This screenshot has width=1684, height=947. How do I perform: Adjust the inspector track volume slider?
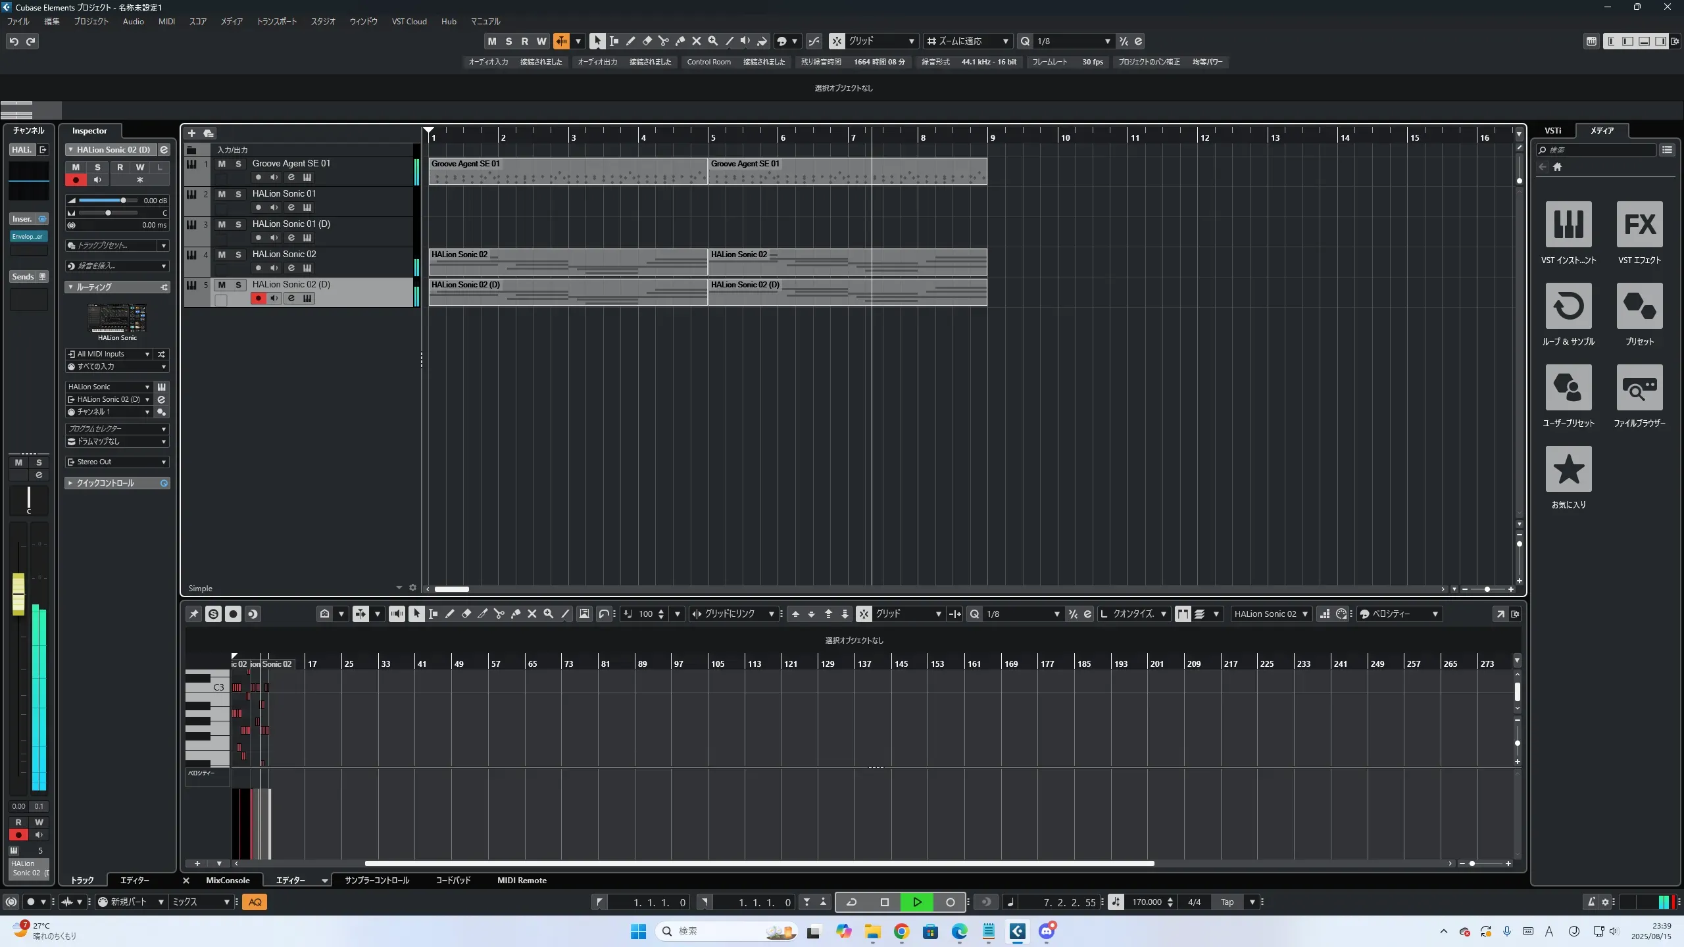point(122,201)
